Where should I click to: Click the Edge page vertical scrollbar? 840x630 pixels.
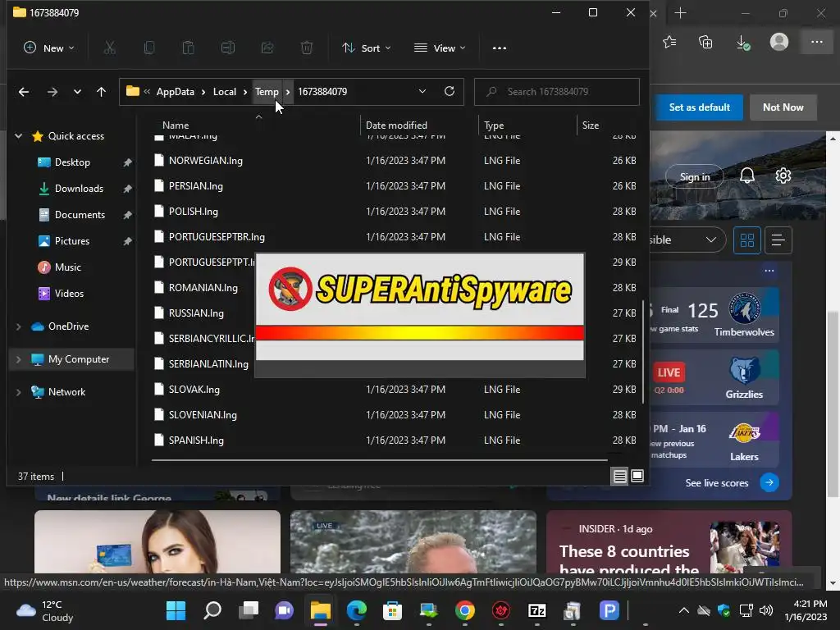click(833, 405)
